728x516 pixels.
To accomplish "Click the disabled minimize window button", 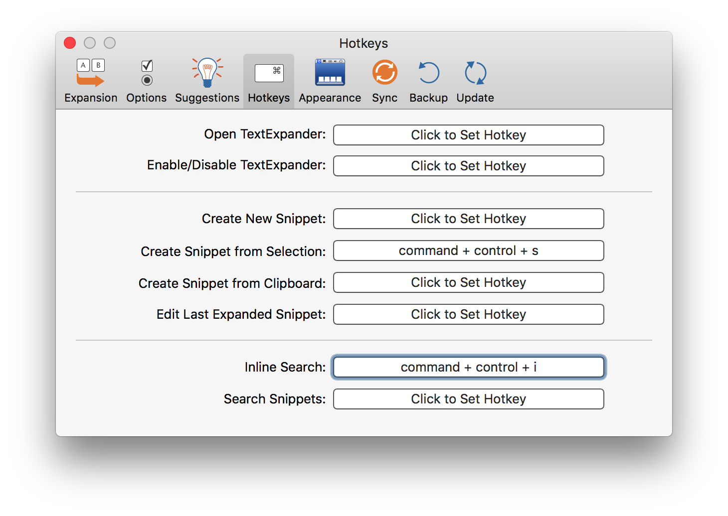I will click(90, 43).
